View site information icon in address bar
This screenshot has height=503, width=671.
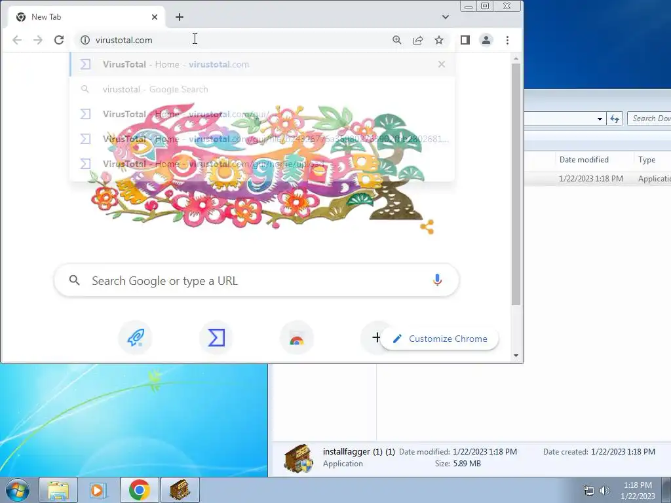(85, 40)
